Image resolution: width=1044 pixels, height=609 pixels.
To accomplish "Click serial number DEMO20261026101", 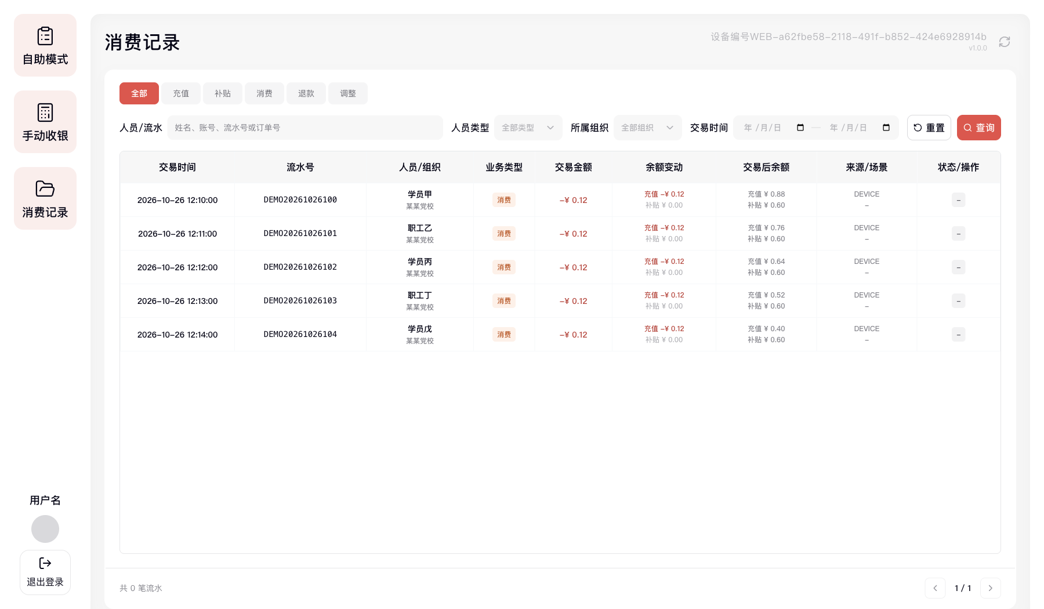I will click(x=300, y=234).
